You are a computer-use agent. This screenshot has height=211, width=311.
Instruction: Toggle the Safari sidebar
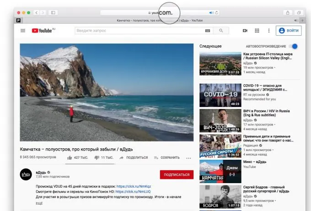tap(53, 12)
